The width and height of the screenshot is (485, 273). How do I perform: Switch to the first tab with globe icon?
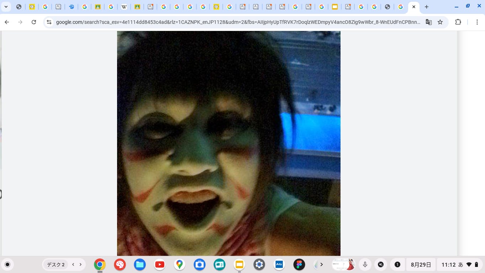[x=19, y=7]
